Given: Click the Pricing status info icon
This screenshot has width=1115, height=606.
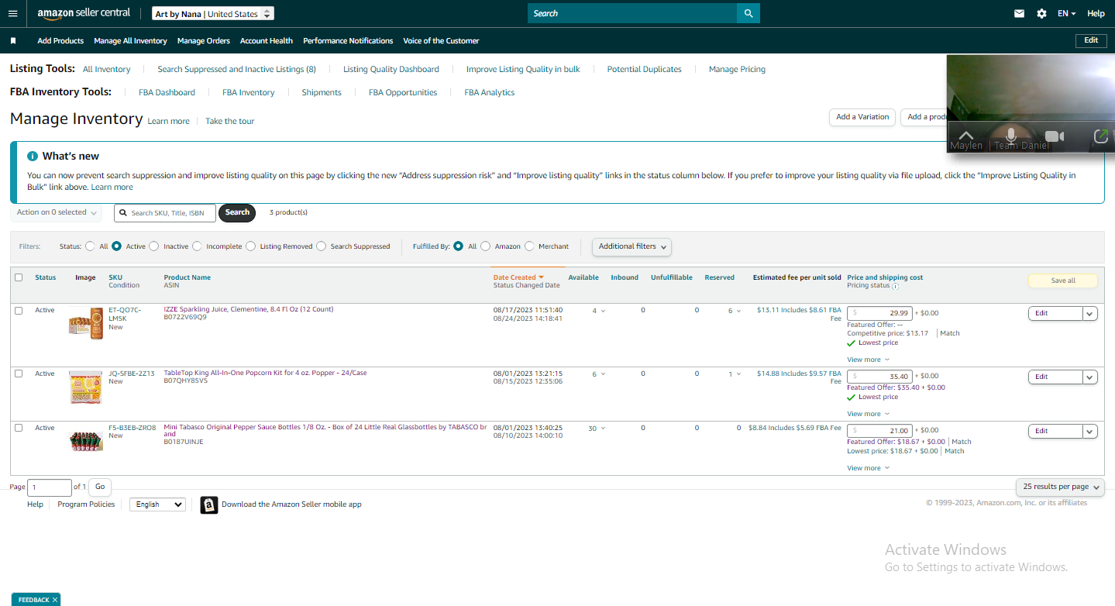Looking at the screenshot, I should [895, 286].
